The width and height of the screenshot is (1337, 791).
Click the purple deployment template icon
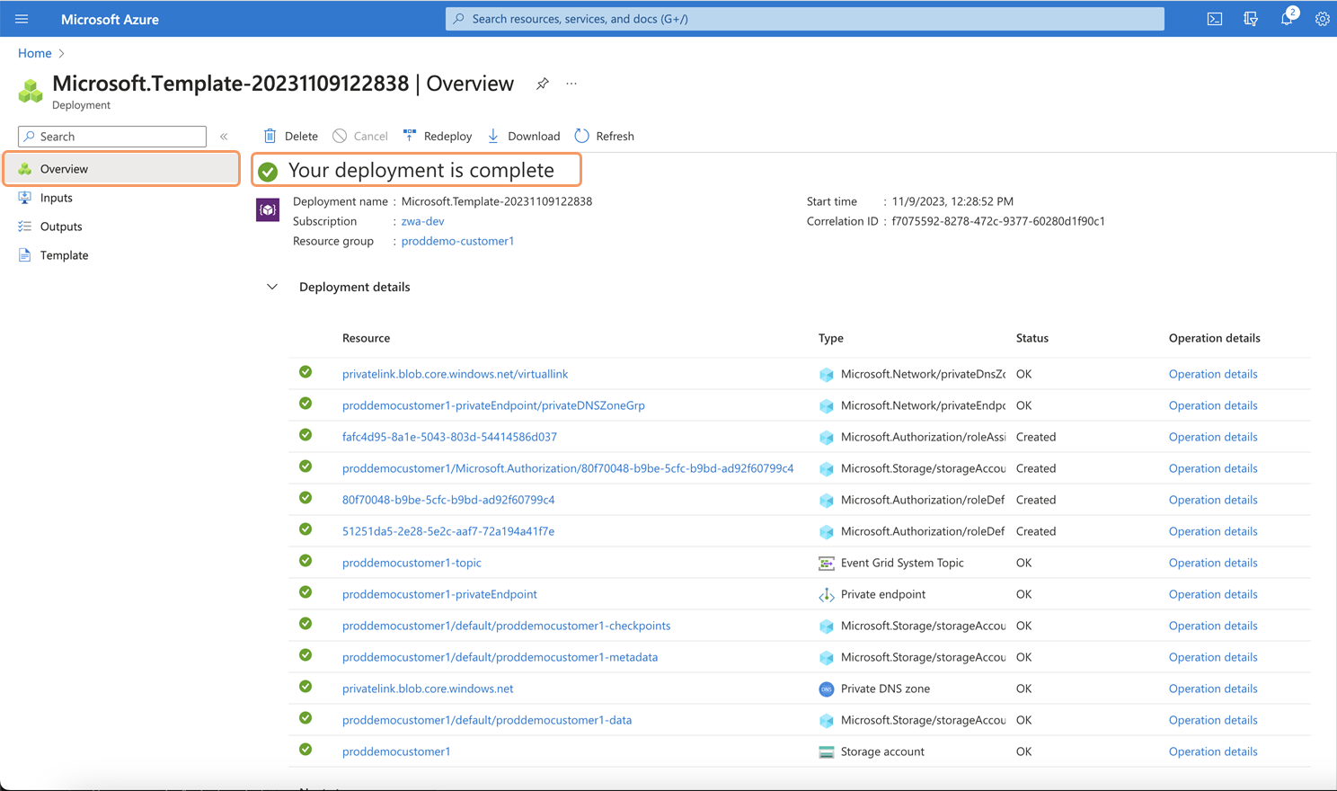click(268, 210)
